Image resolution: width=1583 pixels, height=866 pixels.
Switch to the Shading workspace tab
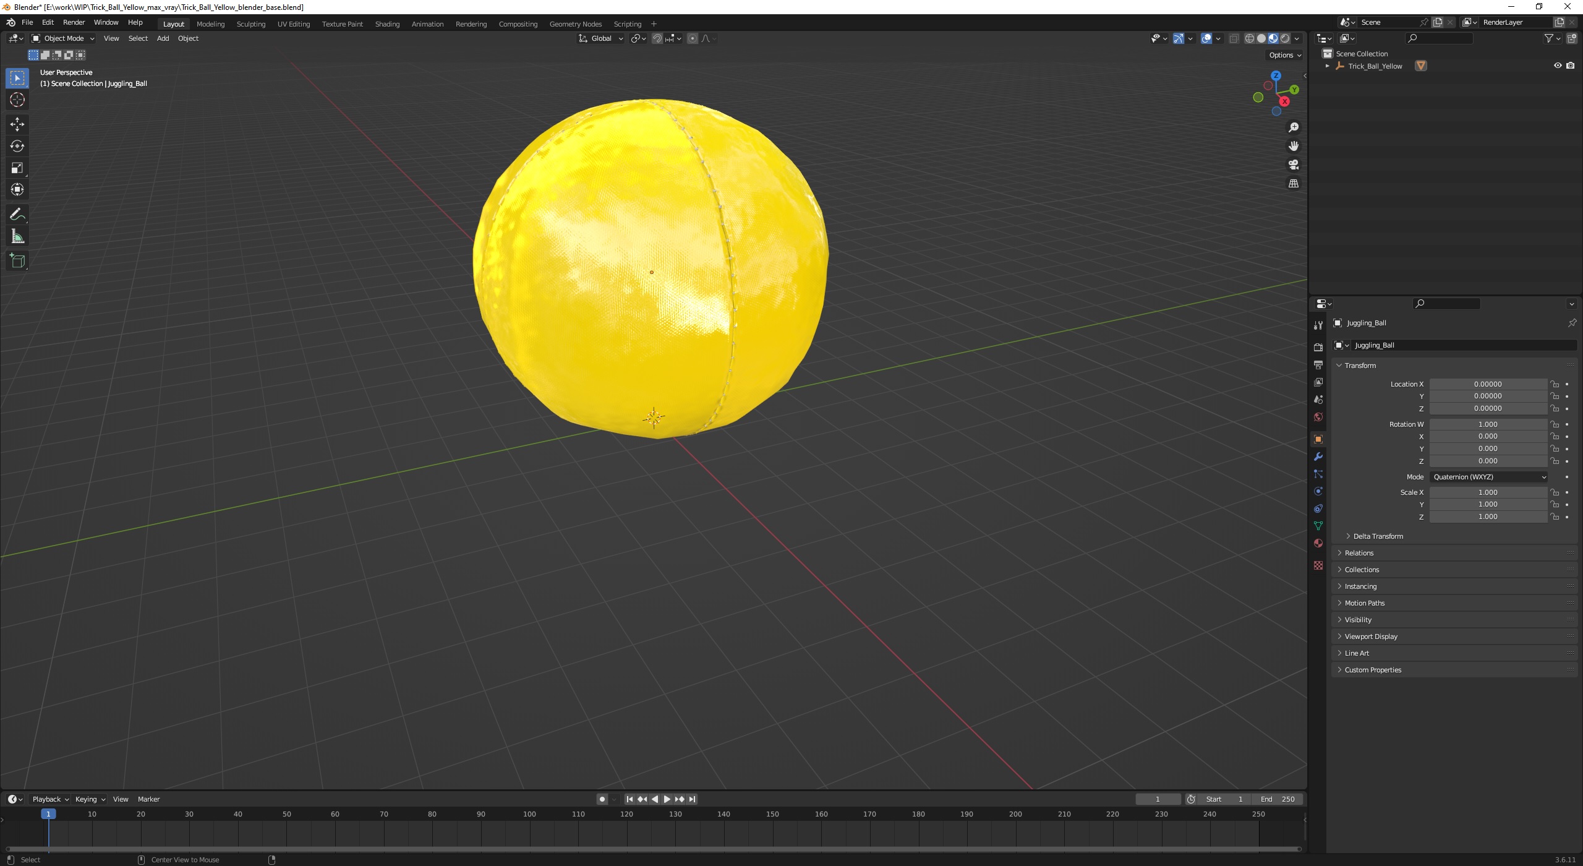pos(387,24)
